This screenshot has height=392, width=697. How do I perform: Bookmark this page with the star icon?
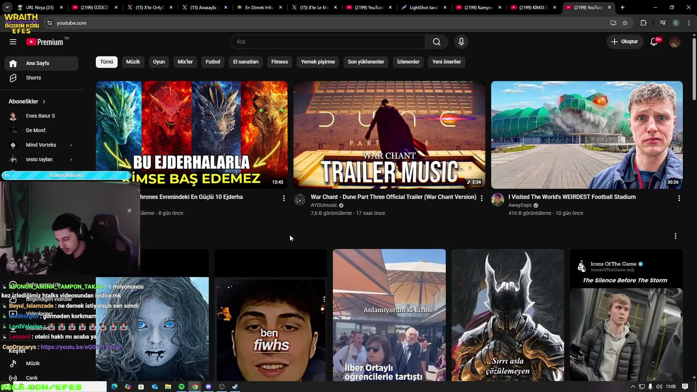[x=625, y=23]
